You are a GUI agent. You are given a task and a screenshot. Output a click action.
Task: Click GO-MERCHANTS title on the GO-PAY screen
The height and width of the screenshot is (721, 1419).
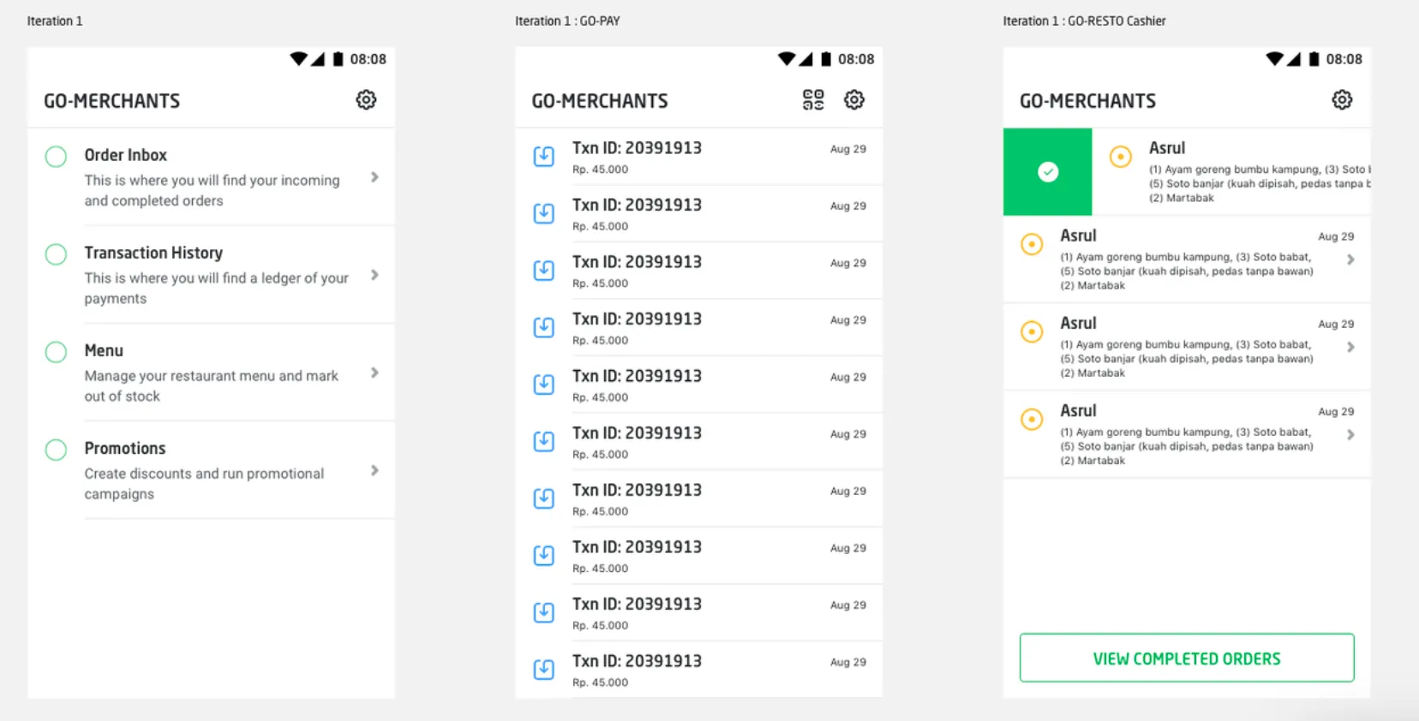click(600, 101)
